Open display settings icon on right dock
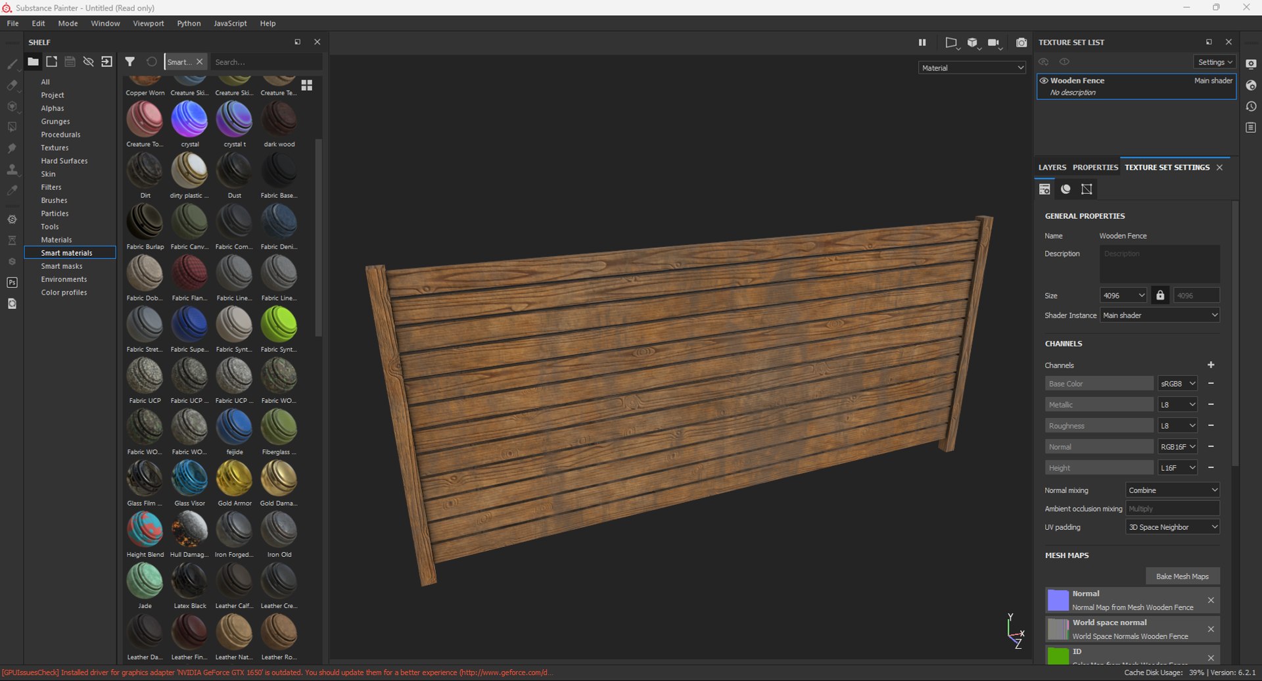 pyautogui.click(x=1251, y=64)
